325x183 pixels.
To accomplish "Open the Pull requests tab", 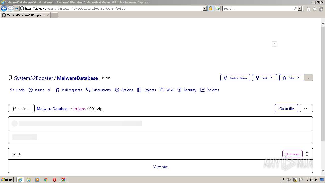I will coord(69,90).
